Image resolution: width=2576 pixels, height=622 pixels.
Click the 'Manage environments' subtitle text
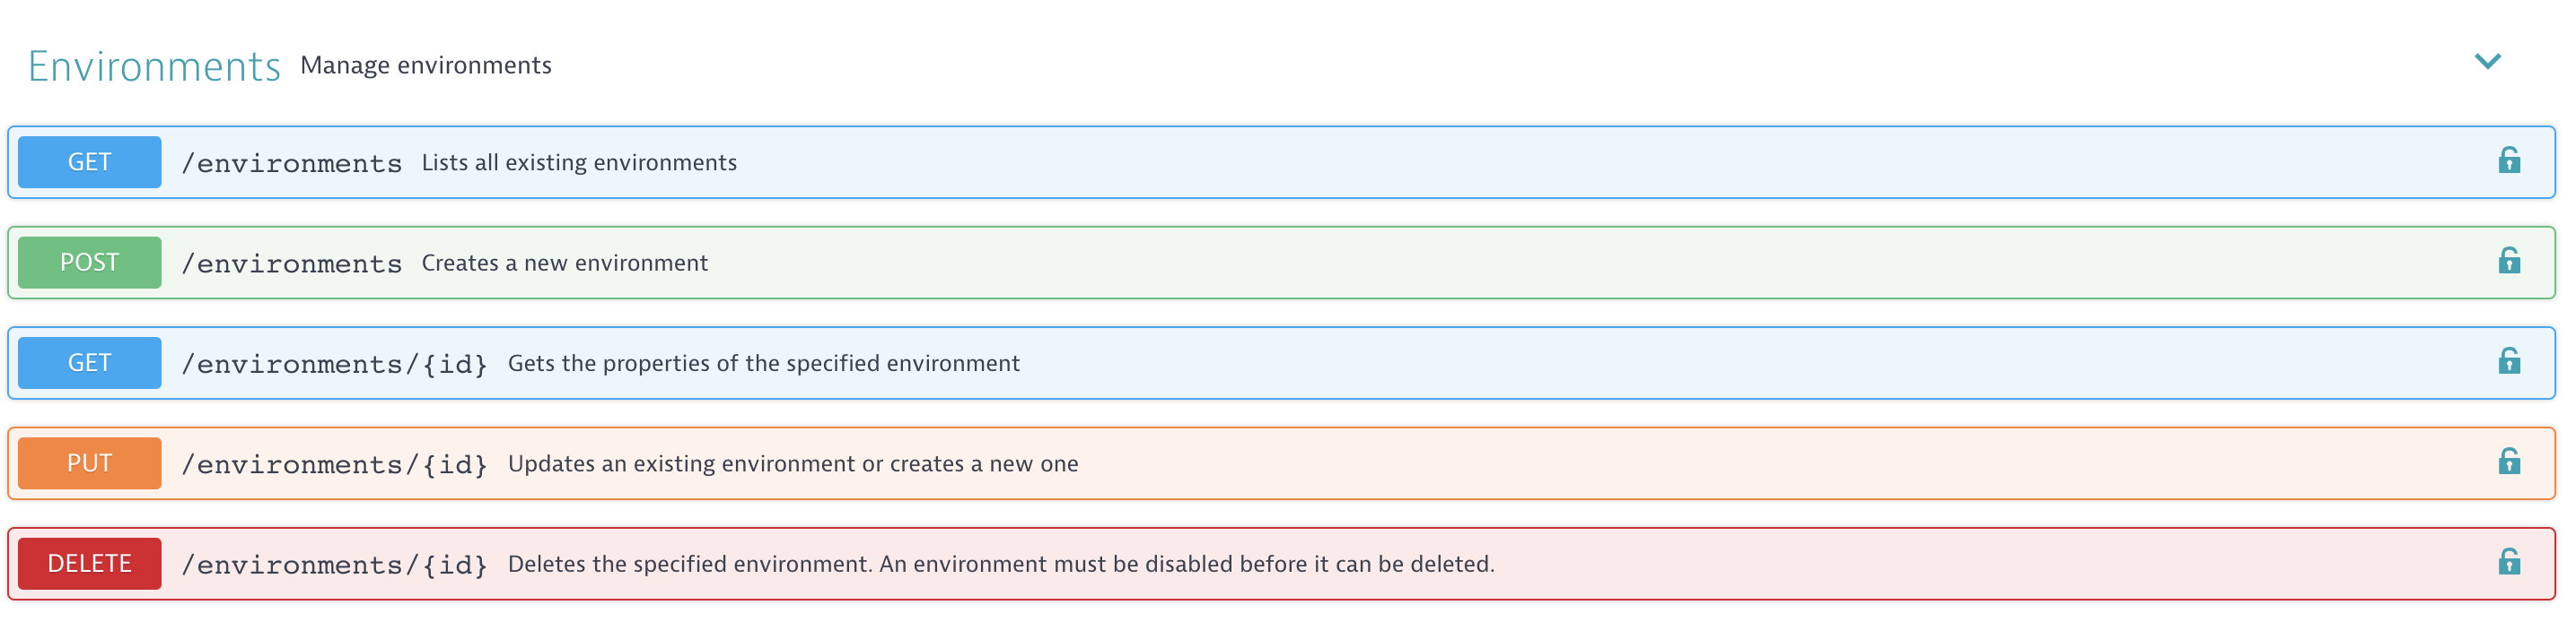426,66
